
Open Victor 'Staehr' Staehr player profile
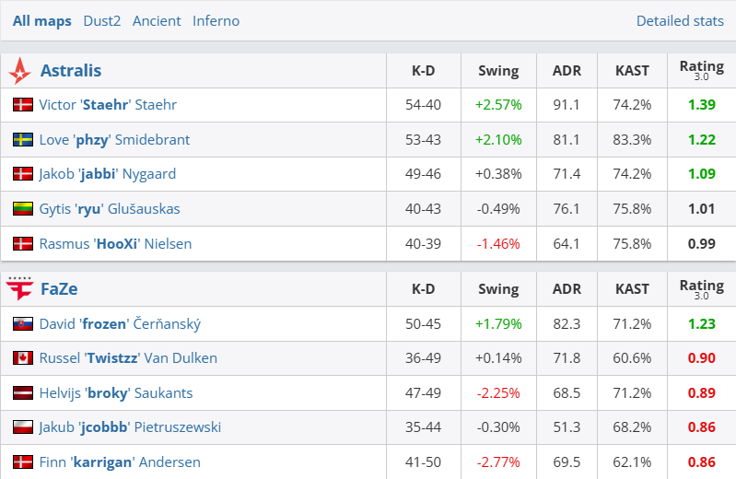[x=108, y=105]
